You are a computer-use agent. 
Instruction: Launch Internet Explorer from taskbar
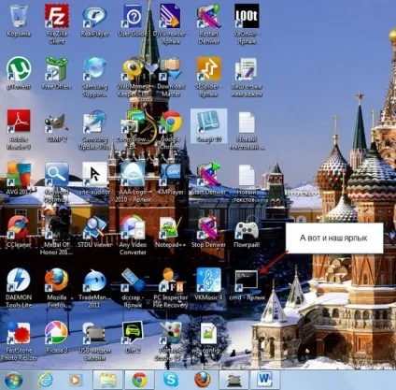tap(46, 380)
